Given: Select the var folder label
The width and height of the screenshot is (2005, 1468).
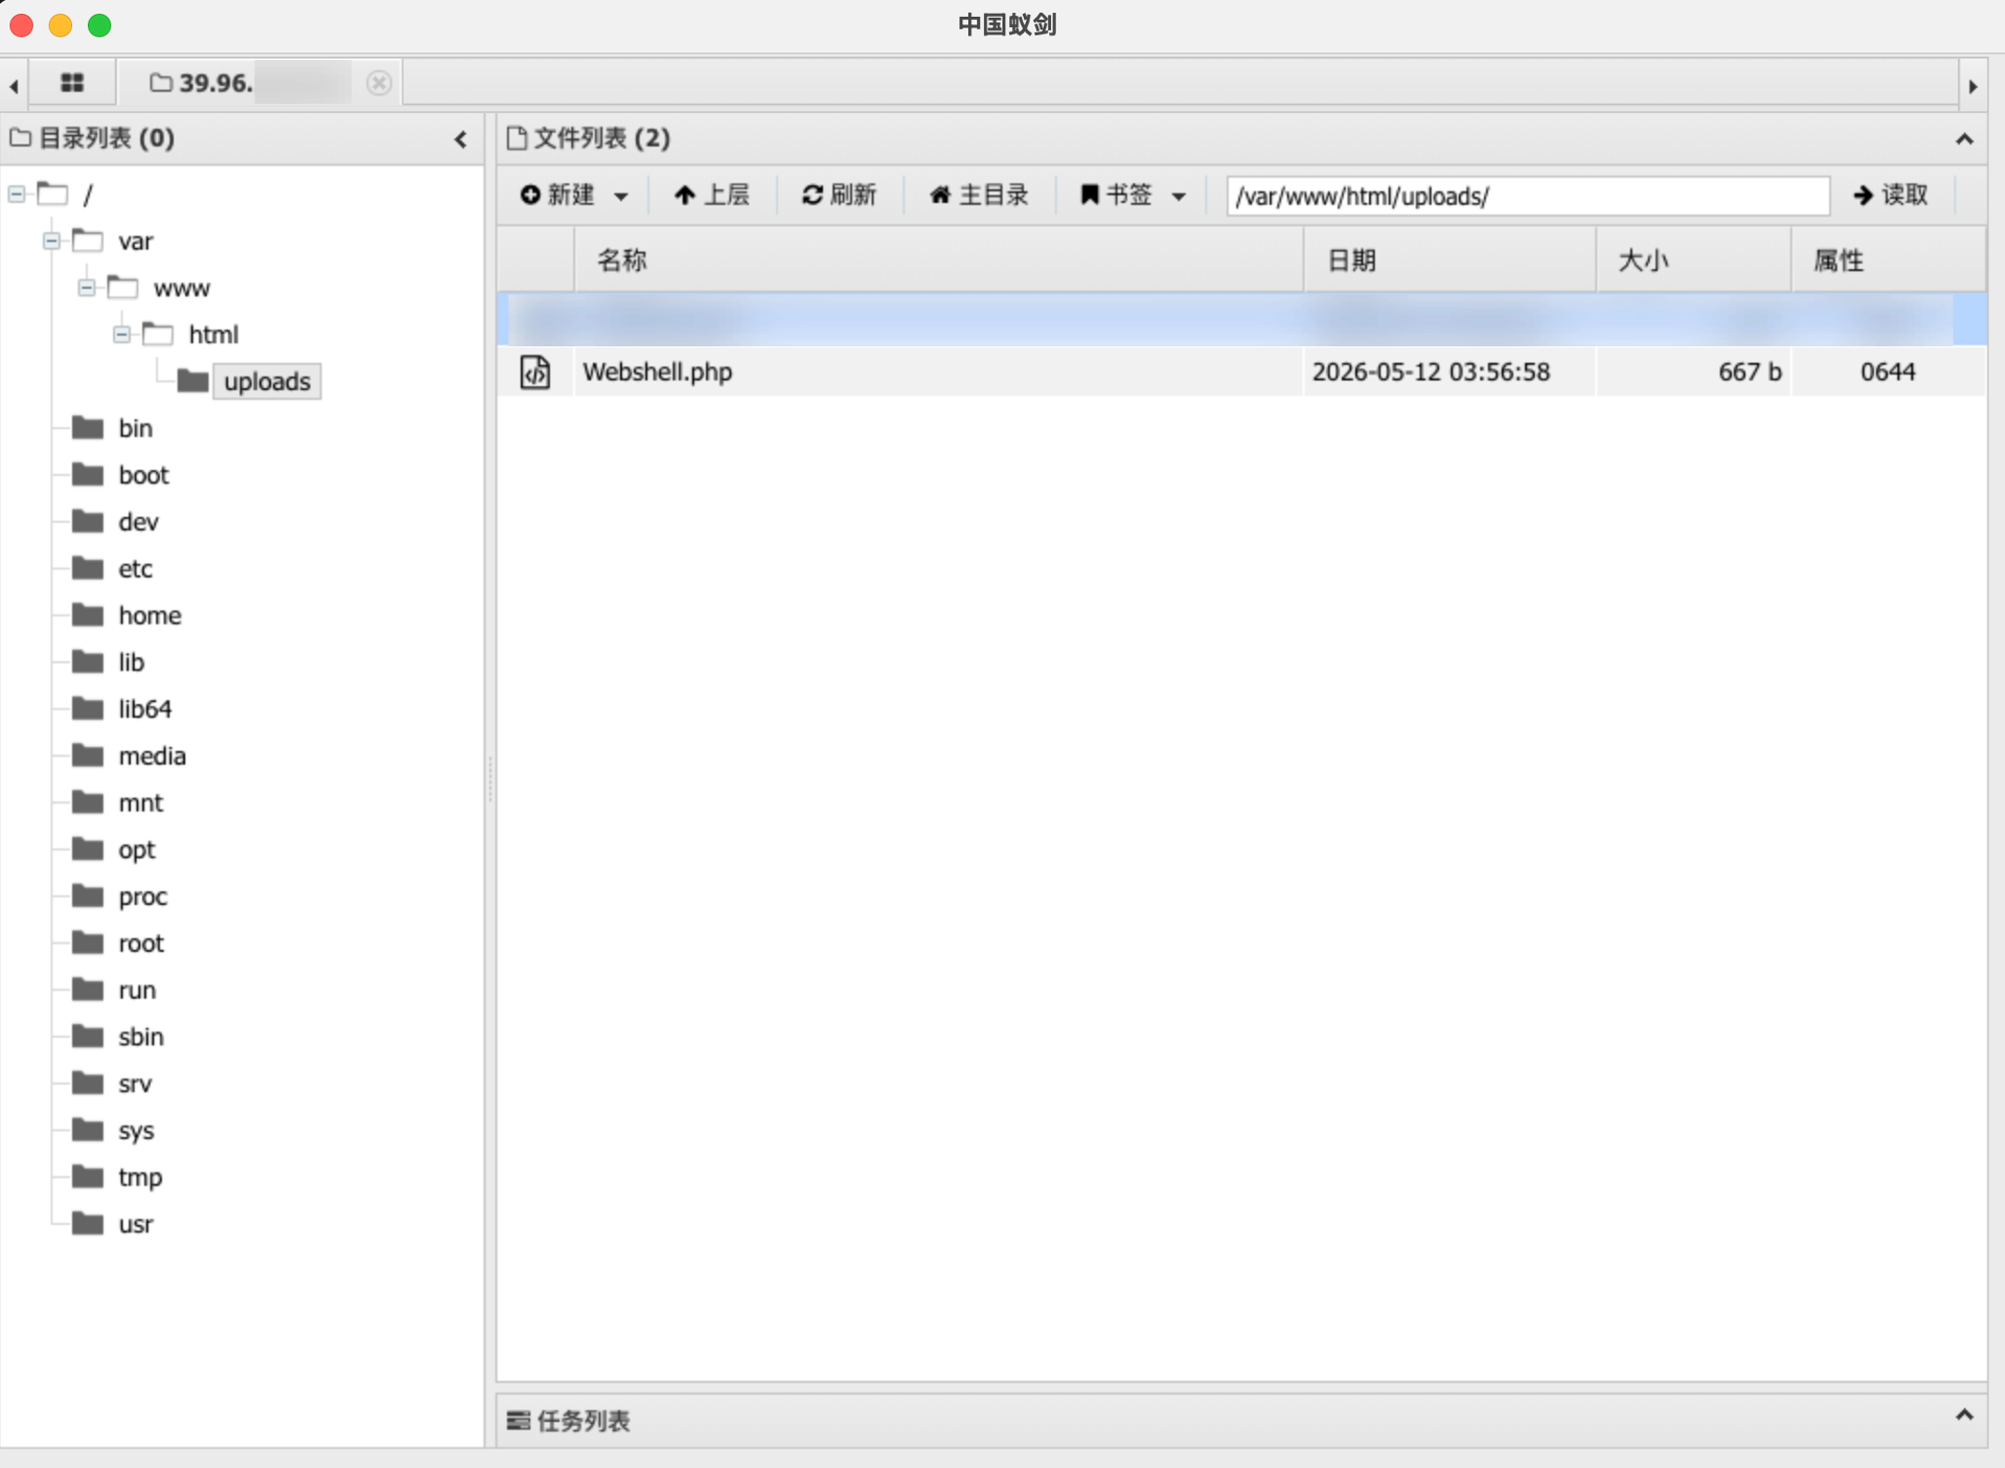Looking at the screenshot, I should click(x=136, y=241).
